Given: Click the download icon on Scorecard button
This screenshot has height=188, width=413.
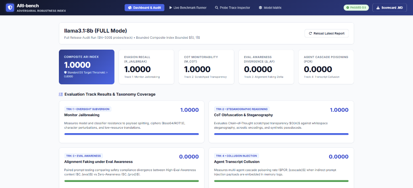Looking at the screenshot, I should pyautogui.click(x=378, y=8).
